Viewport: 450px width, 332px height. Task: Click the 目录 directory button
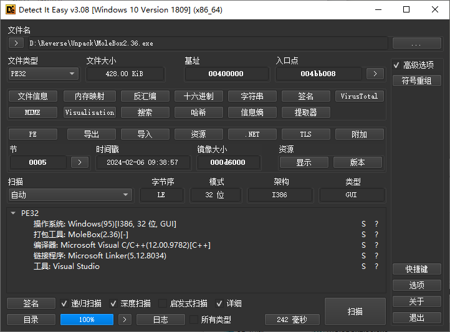tap(31, 320)
